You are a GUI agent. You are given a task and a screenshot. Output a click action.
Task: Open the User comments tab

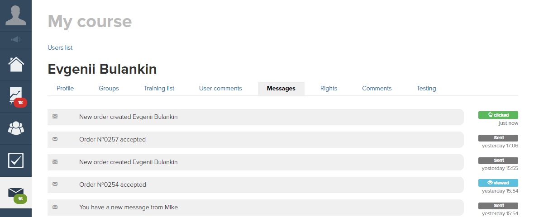point(220,89)
